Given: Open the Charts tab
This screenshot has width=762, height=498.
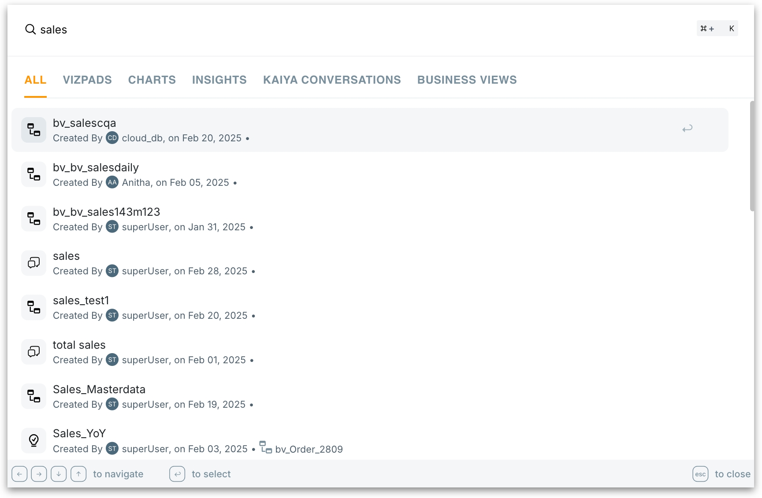Looking at the screenshot, I should pos(152,80).
